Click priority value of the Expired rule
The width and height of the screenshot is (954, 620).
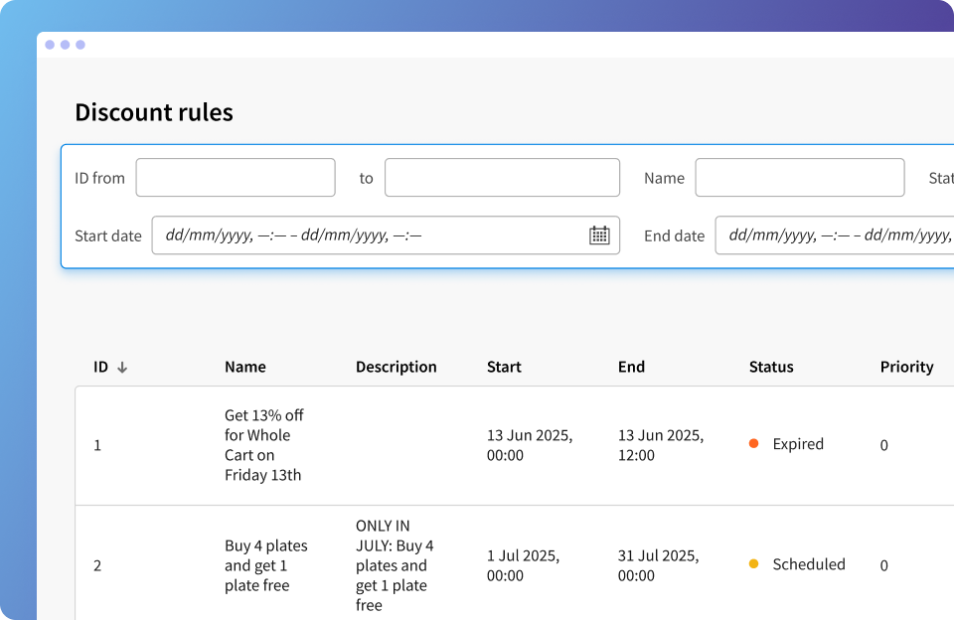884,445
